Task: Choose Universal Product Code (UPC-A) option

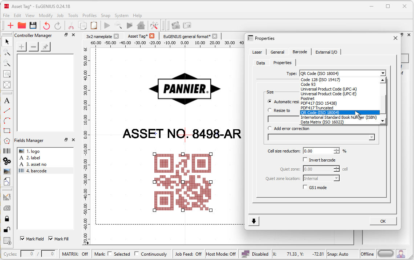Action: (329, 89)
